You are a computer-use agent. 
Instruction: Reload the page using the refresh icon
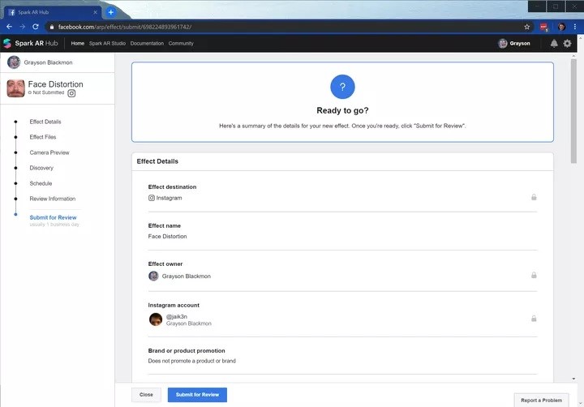(x=36, y=27)
